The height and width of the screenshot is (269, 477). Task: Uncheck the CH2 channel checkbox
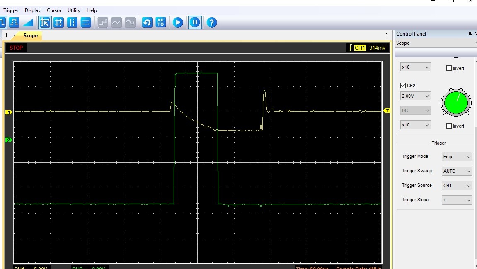(x=403, y=86)
